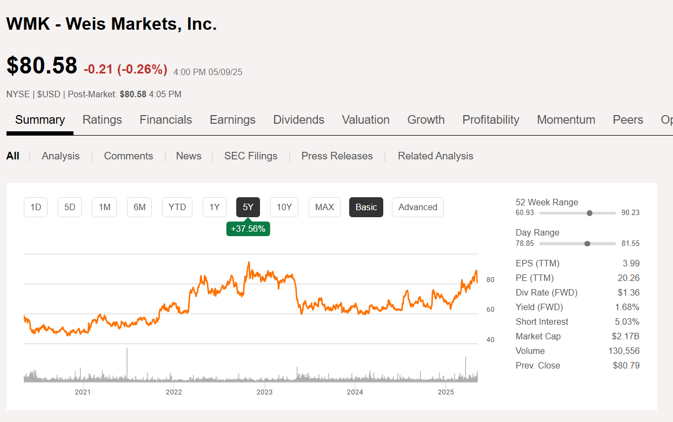Image resolution: width=673 pixels, height=422 pixels.
Task: Click the 2023 marker on chart timeline
Action: click(x=264, y=392)
